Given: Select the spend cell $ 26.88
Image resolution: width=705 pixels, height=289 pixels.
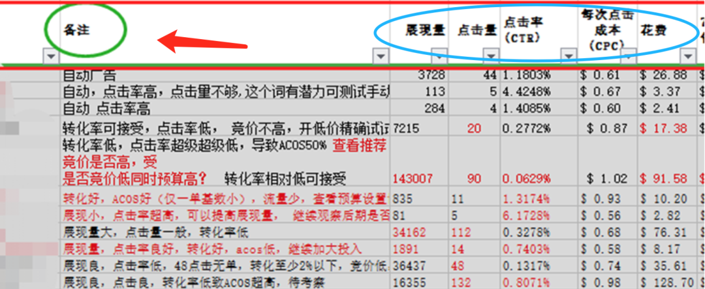Looking at the screenshot, I should [666, 76].
